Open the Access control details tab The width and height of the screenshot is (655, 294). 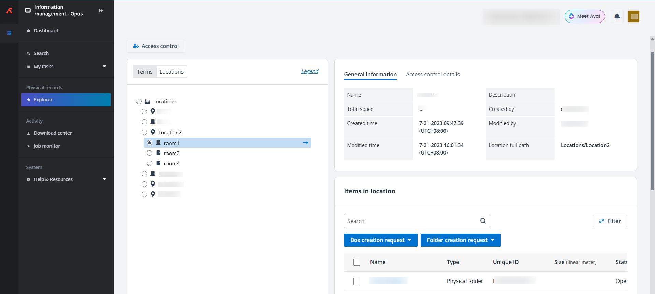433,74
